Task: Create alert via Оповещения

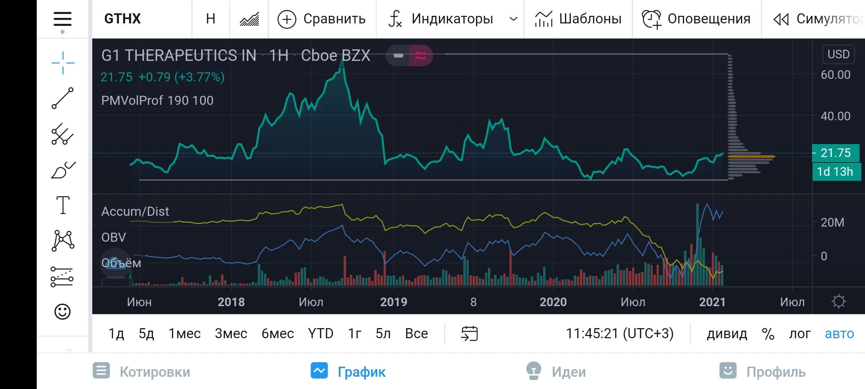Action: pyautogui.click(x=696, y=19)
